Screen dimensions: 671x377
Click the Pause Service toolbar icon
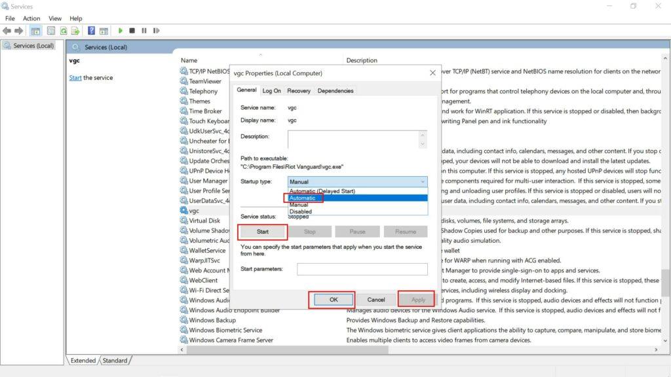click(x=144, y=31)
